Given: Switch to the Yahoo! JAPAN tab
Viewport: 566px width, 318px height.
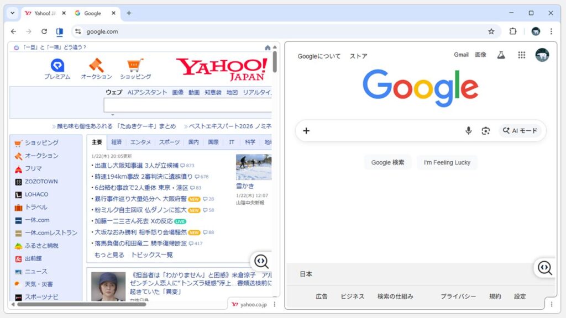Looking at the screenshot, I should (x=44, y=12).
